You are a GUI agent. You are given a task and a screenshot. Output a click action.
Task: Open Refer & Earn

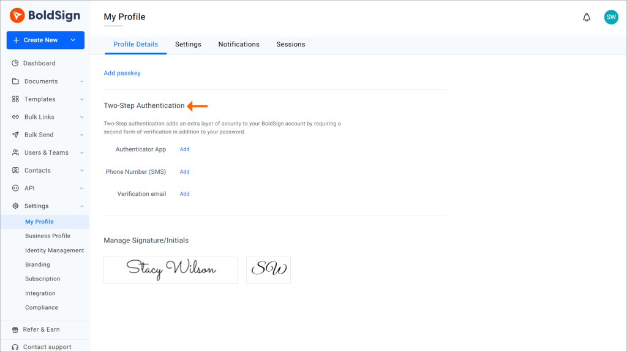coord(41,329)
